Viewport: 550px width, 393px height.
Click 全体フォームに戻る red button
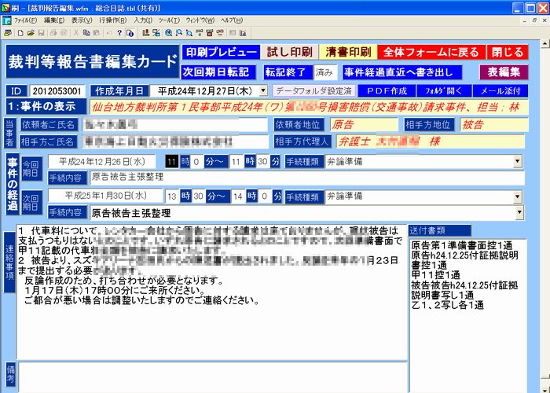pos(430,53)
